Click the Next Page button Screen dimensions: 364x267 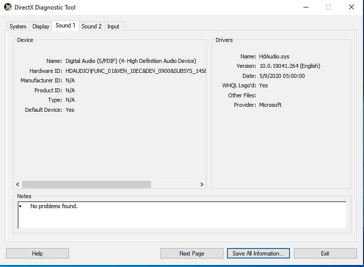[x=192, y=254]
